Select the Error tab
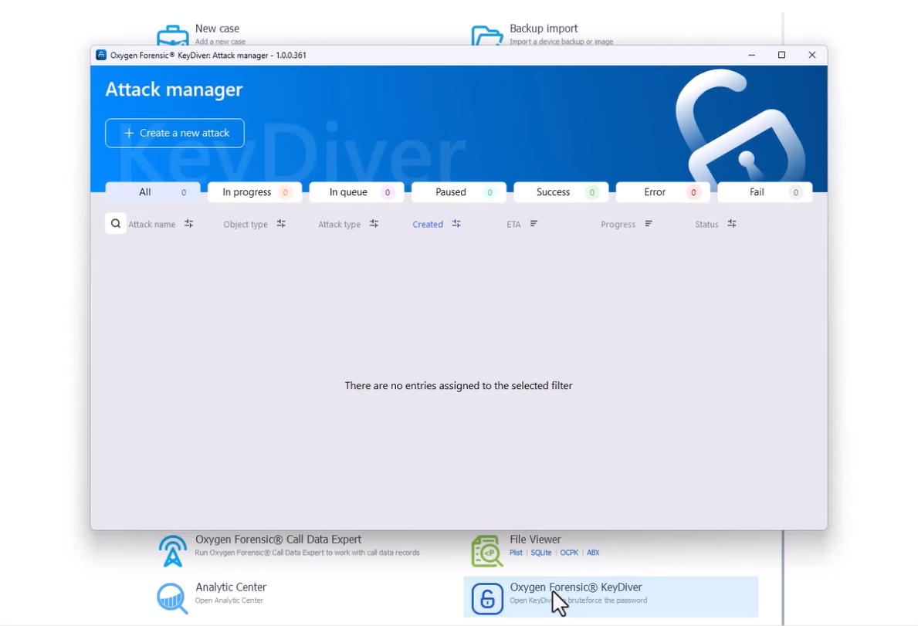 pos(662,192)
